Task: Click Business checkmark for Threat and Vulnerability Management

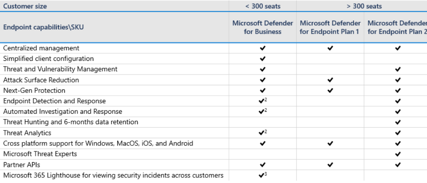Action: coord(263,69)
